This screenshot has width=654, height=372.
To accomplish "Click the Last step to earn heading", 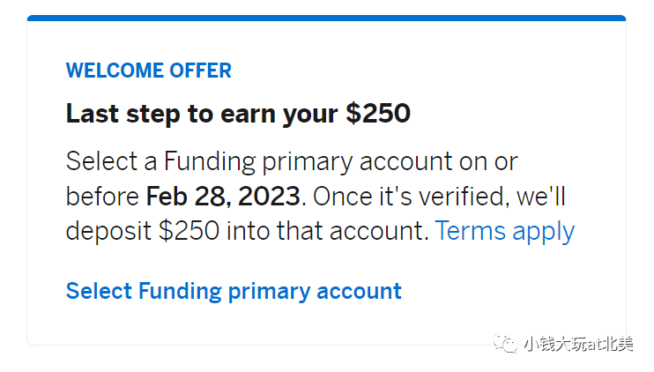I will 238,114.
